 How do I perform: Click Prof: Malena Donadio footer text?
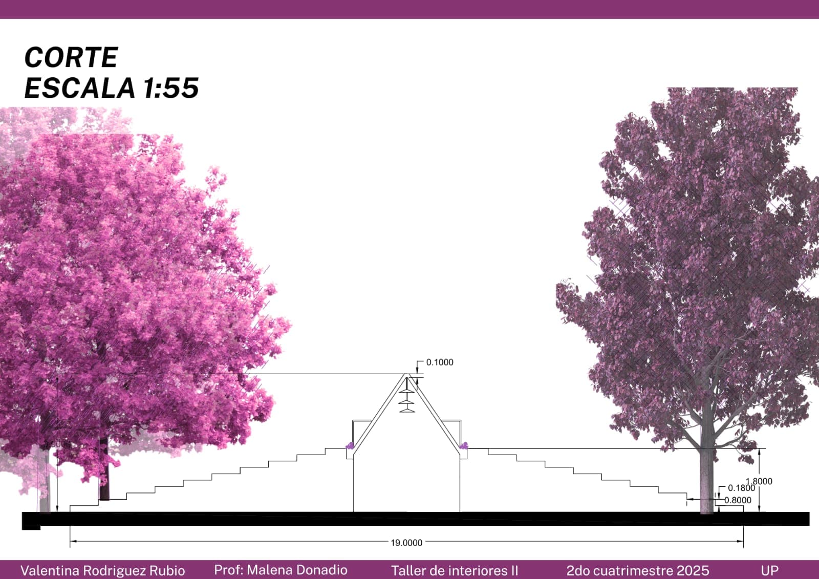tap(281, 570)
